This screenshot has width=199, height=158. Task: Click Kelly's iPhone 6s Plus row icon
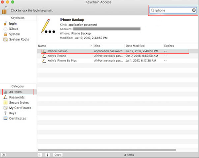click(x=44, y=61)
